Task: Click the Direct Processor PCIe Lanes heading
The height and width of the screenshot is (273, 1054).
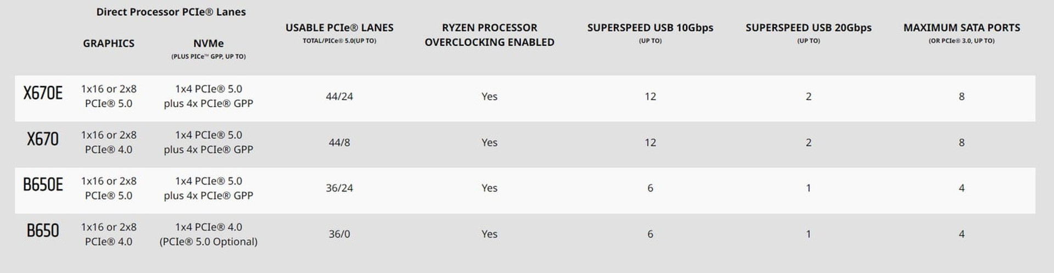Action: click(171, 12)
